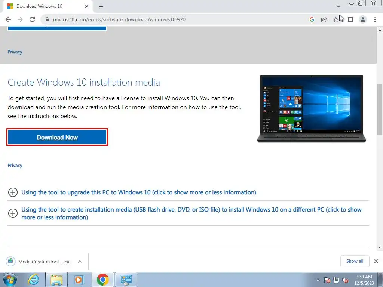The width and height of the screenshot is (383, 287).
Task: Open the tab search dropdown arrow
Action: [338, 6]
